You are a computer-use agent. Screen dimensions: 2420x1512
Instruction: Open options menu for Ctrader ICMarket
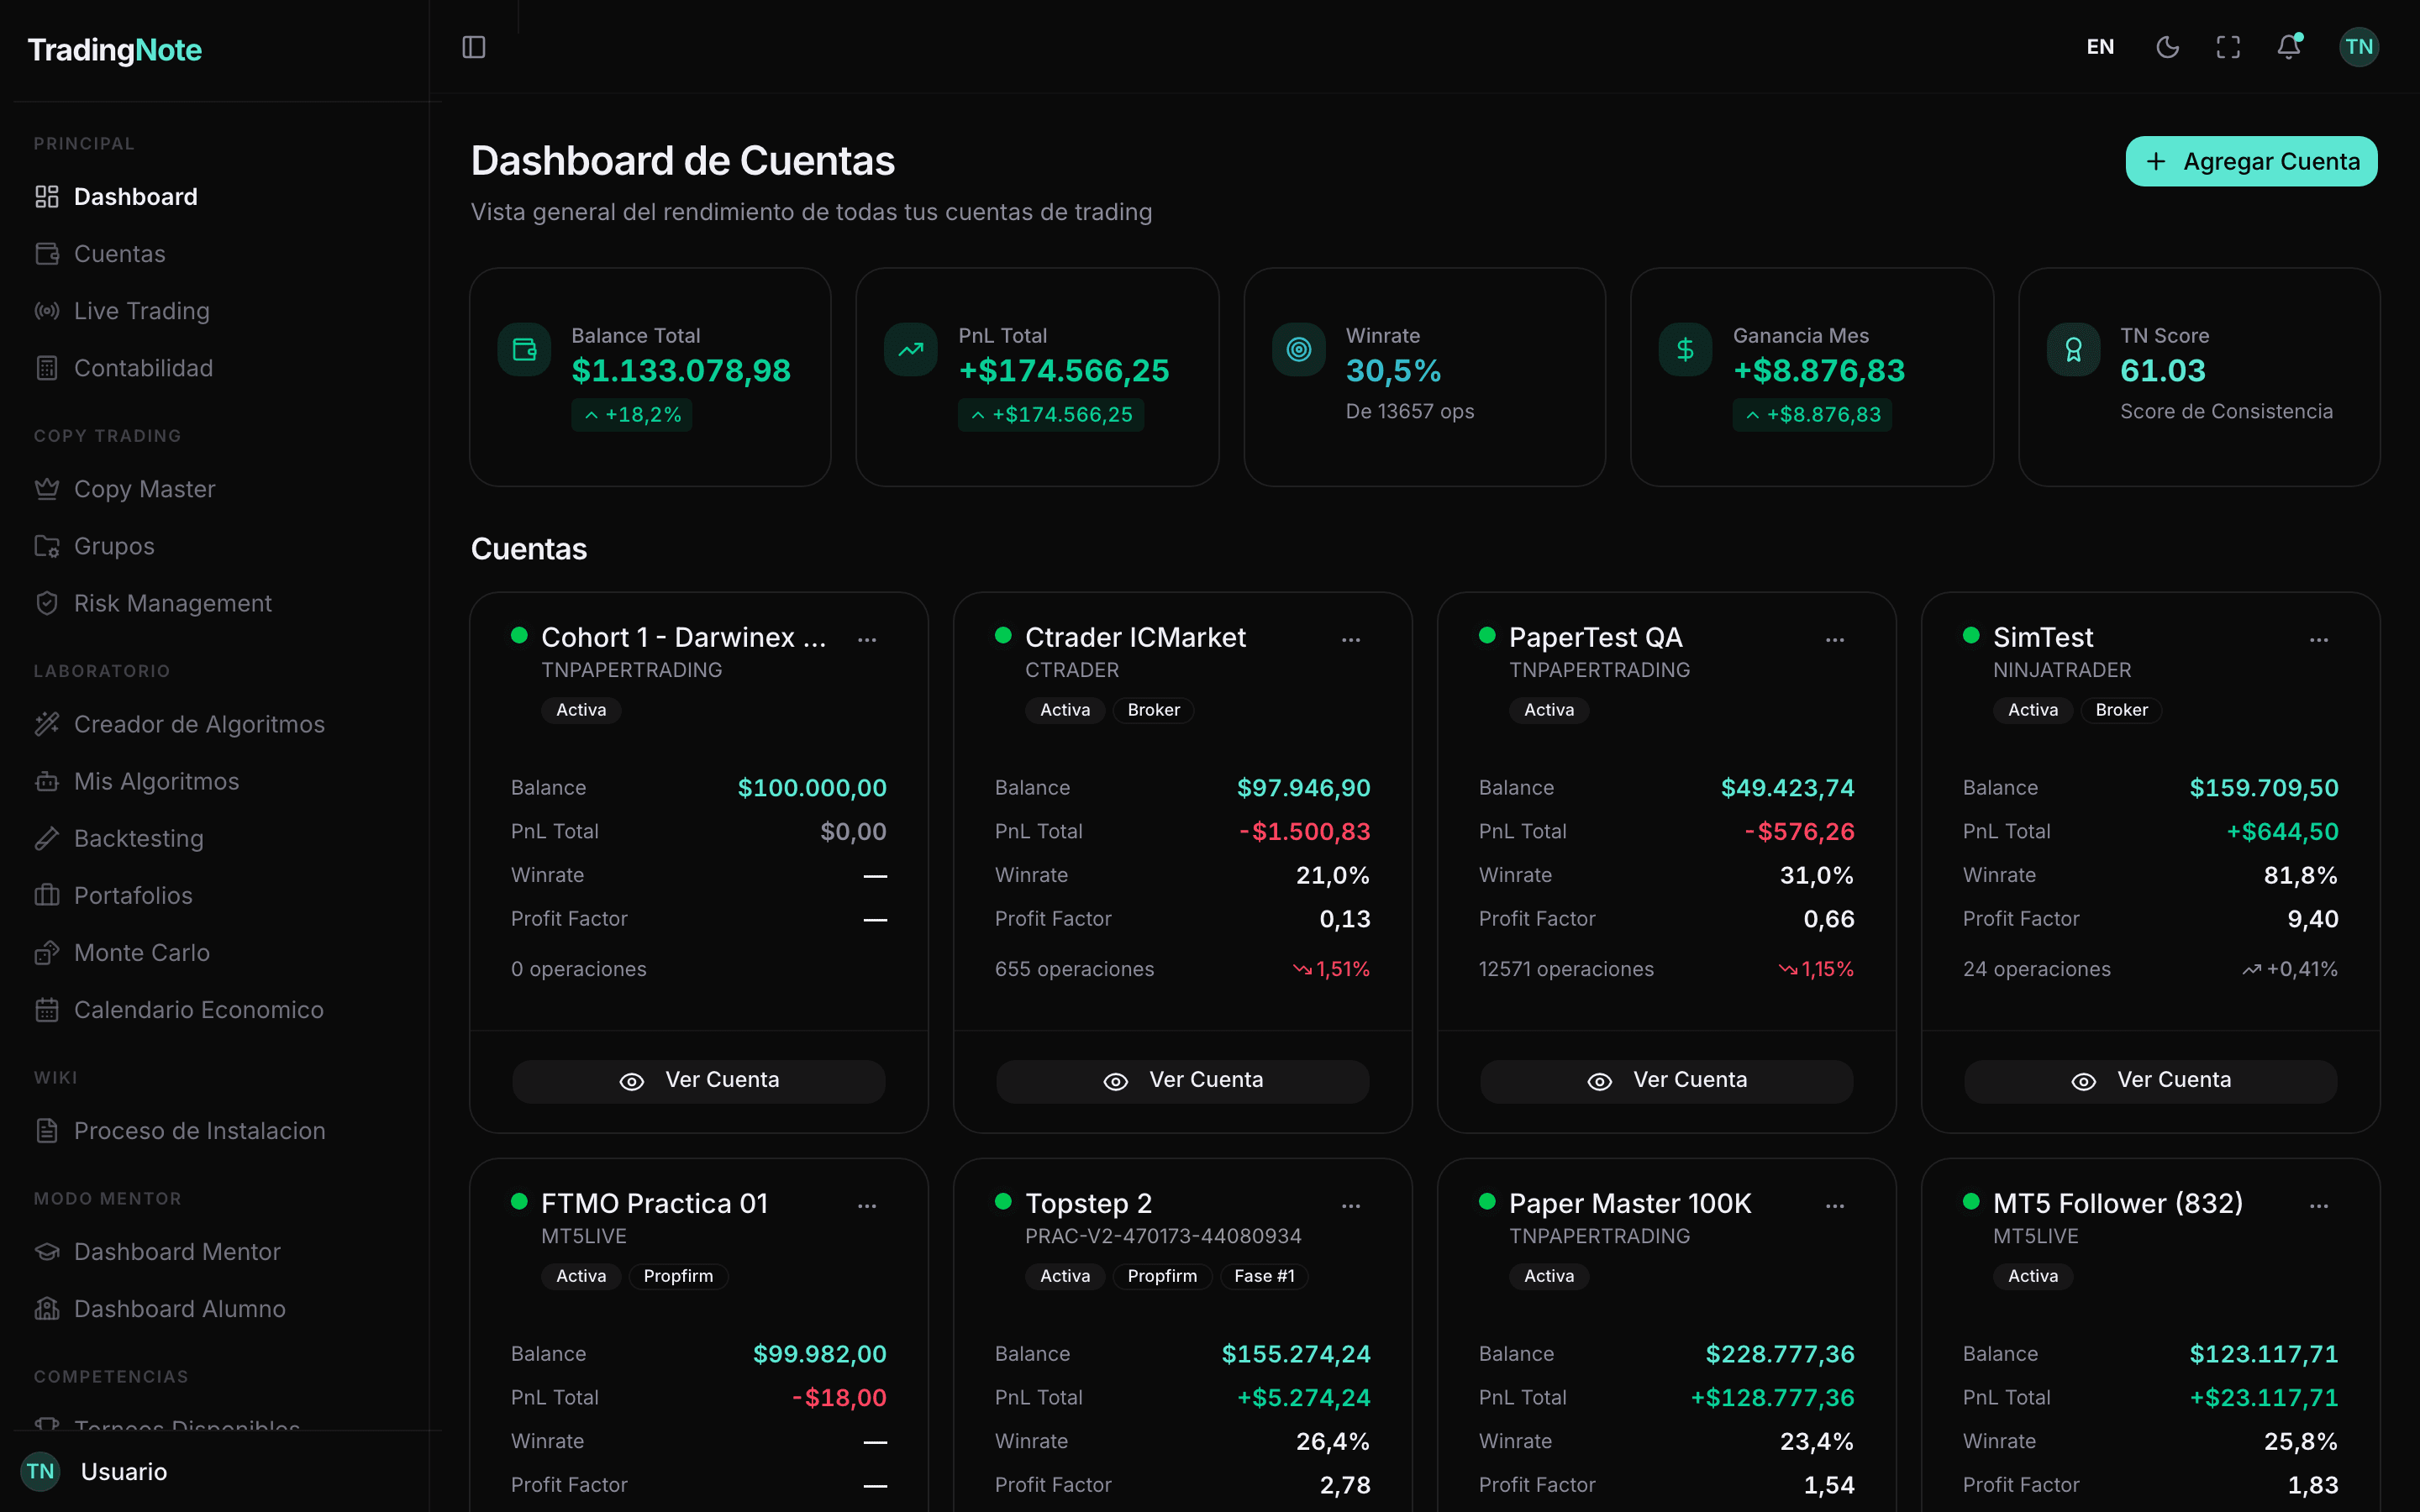pos(1351,639)
